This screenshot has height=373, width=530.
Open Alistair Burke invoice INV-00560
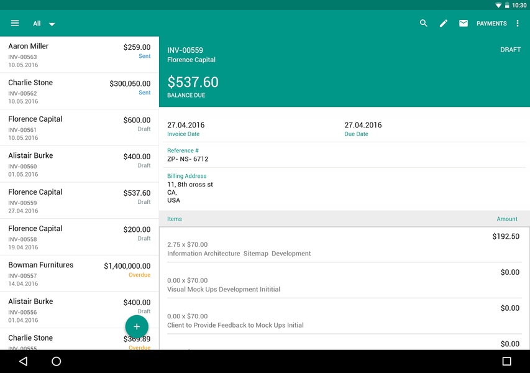(x=80, y=164)
